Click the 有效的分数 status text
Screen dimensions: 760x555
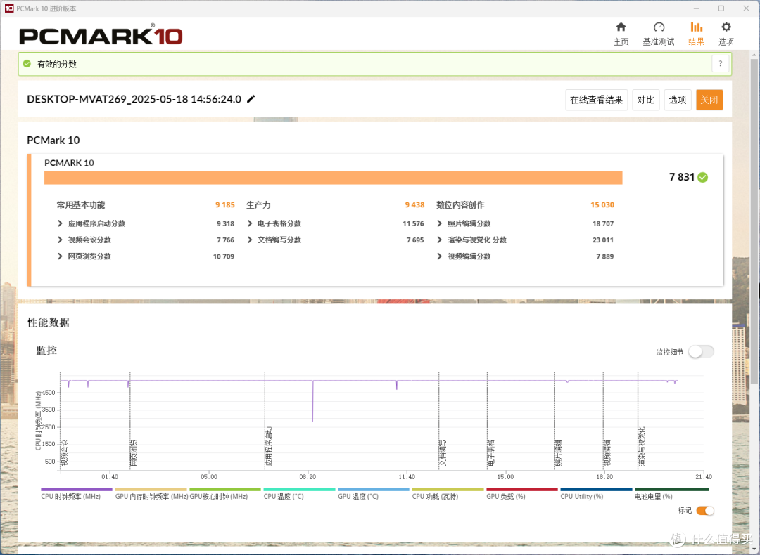click(x=57, y=65)
